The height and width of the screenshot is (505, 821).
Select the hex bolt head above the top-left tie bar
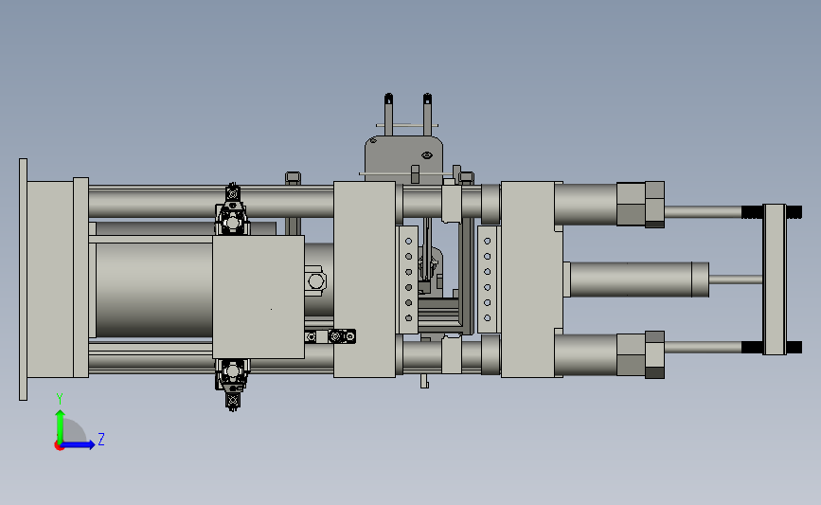[x=294, y=178]
